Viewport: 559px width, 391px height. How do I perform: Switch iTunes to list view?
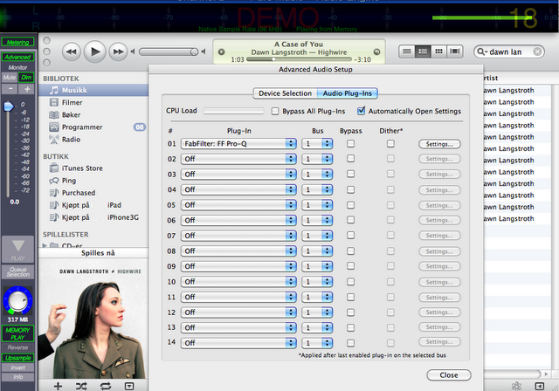click(406, 51)
